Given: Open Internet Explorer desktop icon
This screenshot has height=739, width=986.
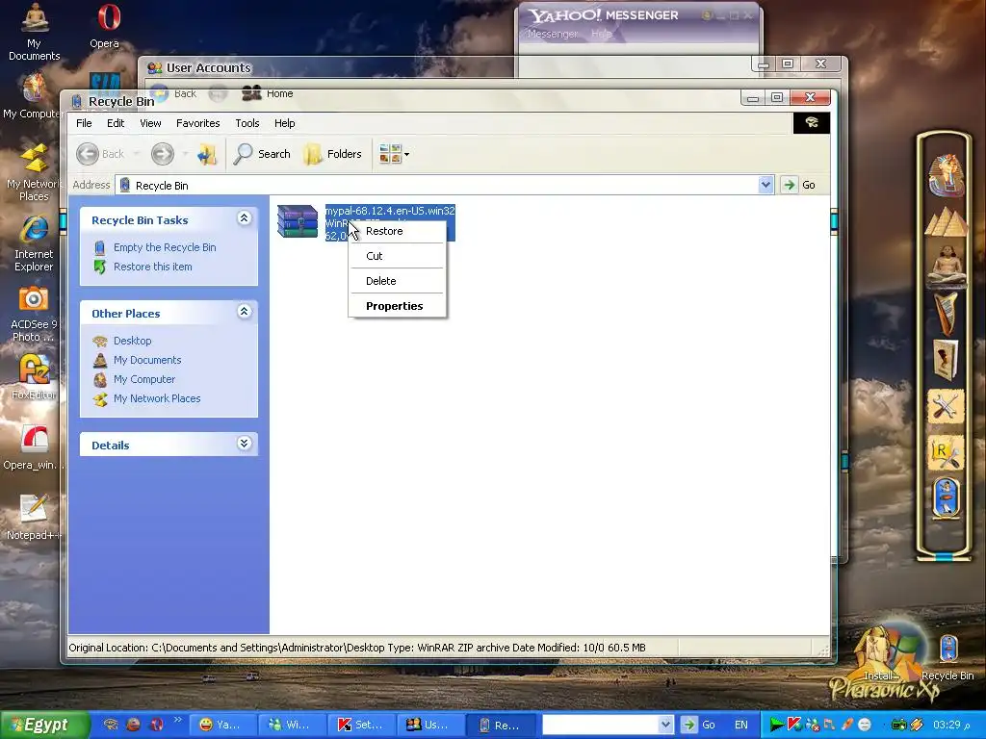Looking at the screenshot, I should (x=34, y=243).
